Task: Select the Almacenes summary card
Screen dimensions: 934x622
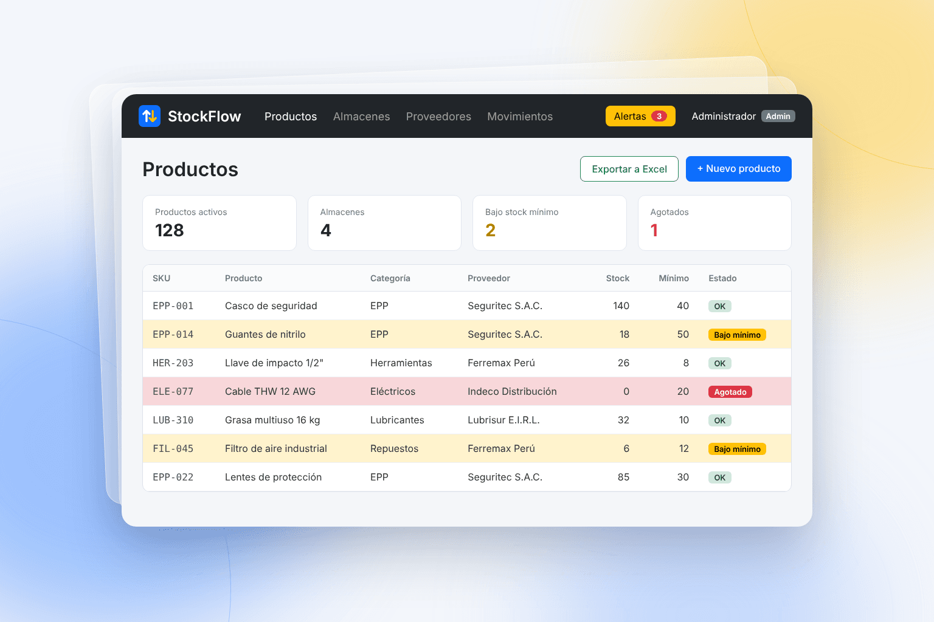Action: coord(384,223)
